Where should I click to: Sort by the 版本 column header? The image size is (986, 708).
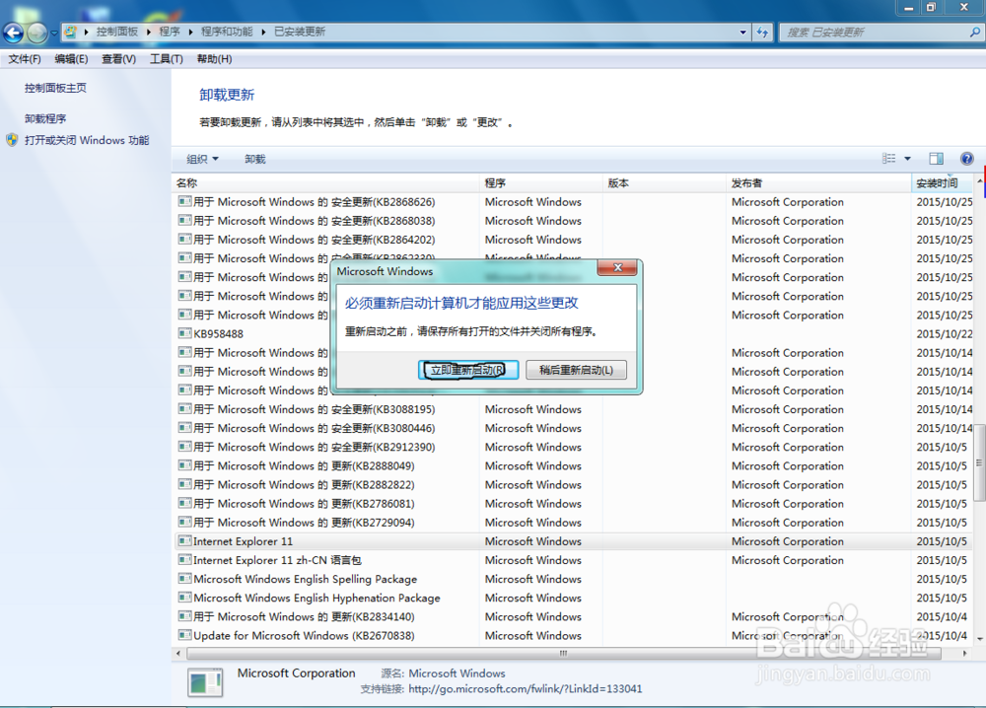[x=664, y=183]
